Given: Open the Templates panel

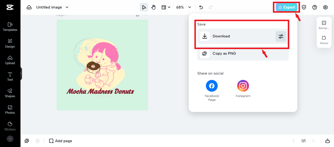Looking at the screenshot, I should click(10, 27).
